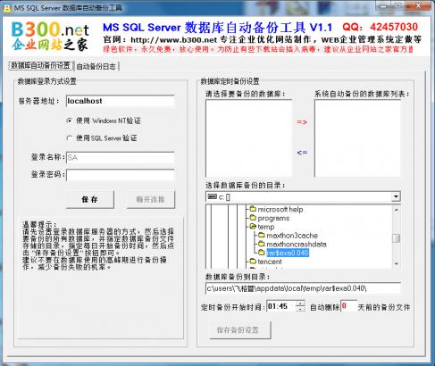Click the microsoft help folder icon
This screenshot has height=366, width=435.
253,209
